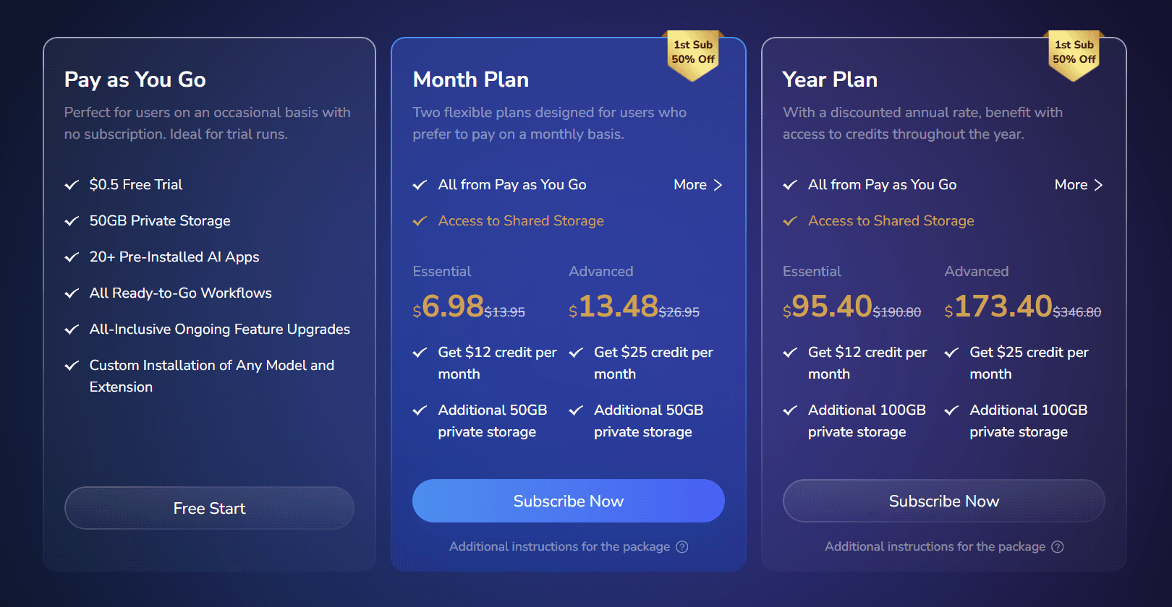Viewport: 1172px width, 607px height.
Task: Click checkmark beside 50GB Private Storage
Action: pos(72,221)
